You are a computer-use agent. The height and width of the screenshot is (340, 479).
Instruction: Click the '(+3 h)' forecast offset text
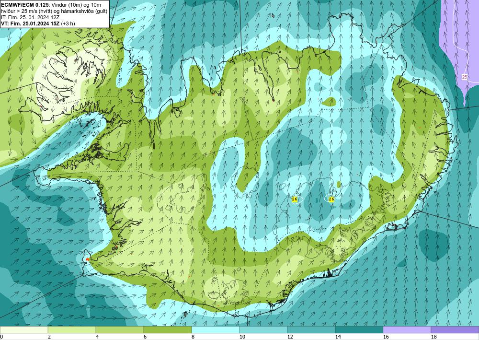click(x=68, y=23)
